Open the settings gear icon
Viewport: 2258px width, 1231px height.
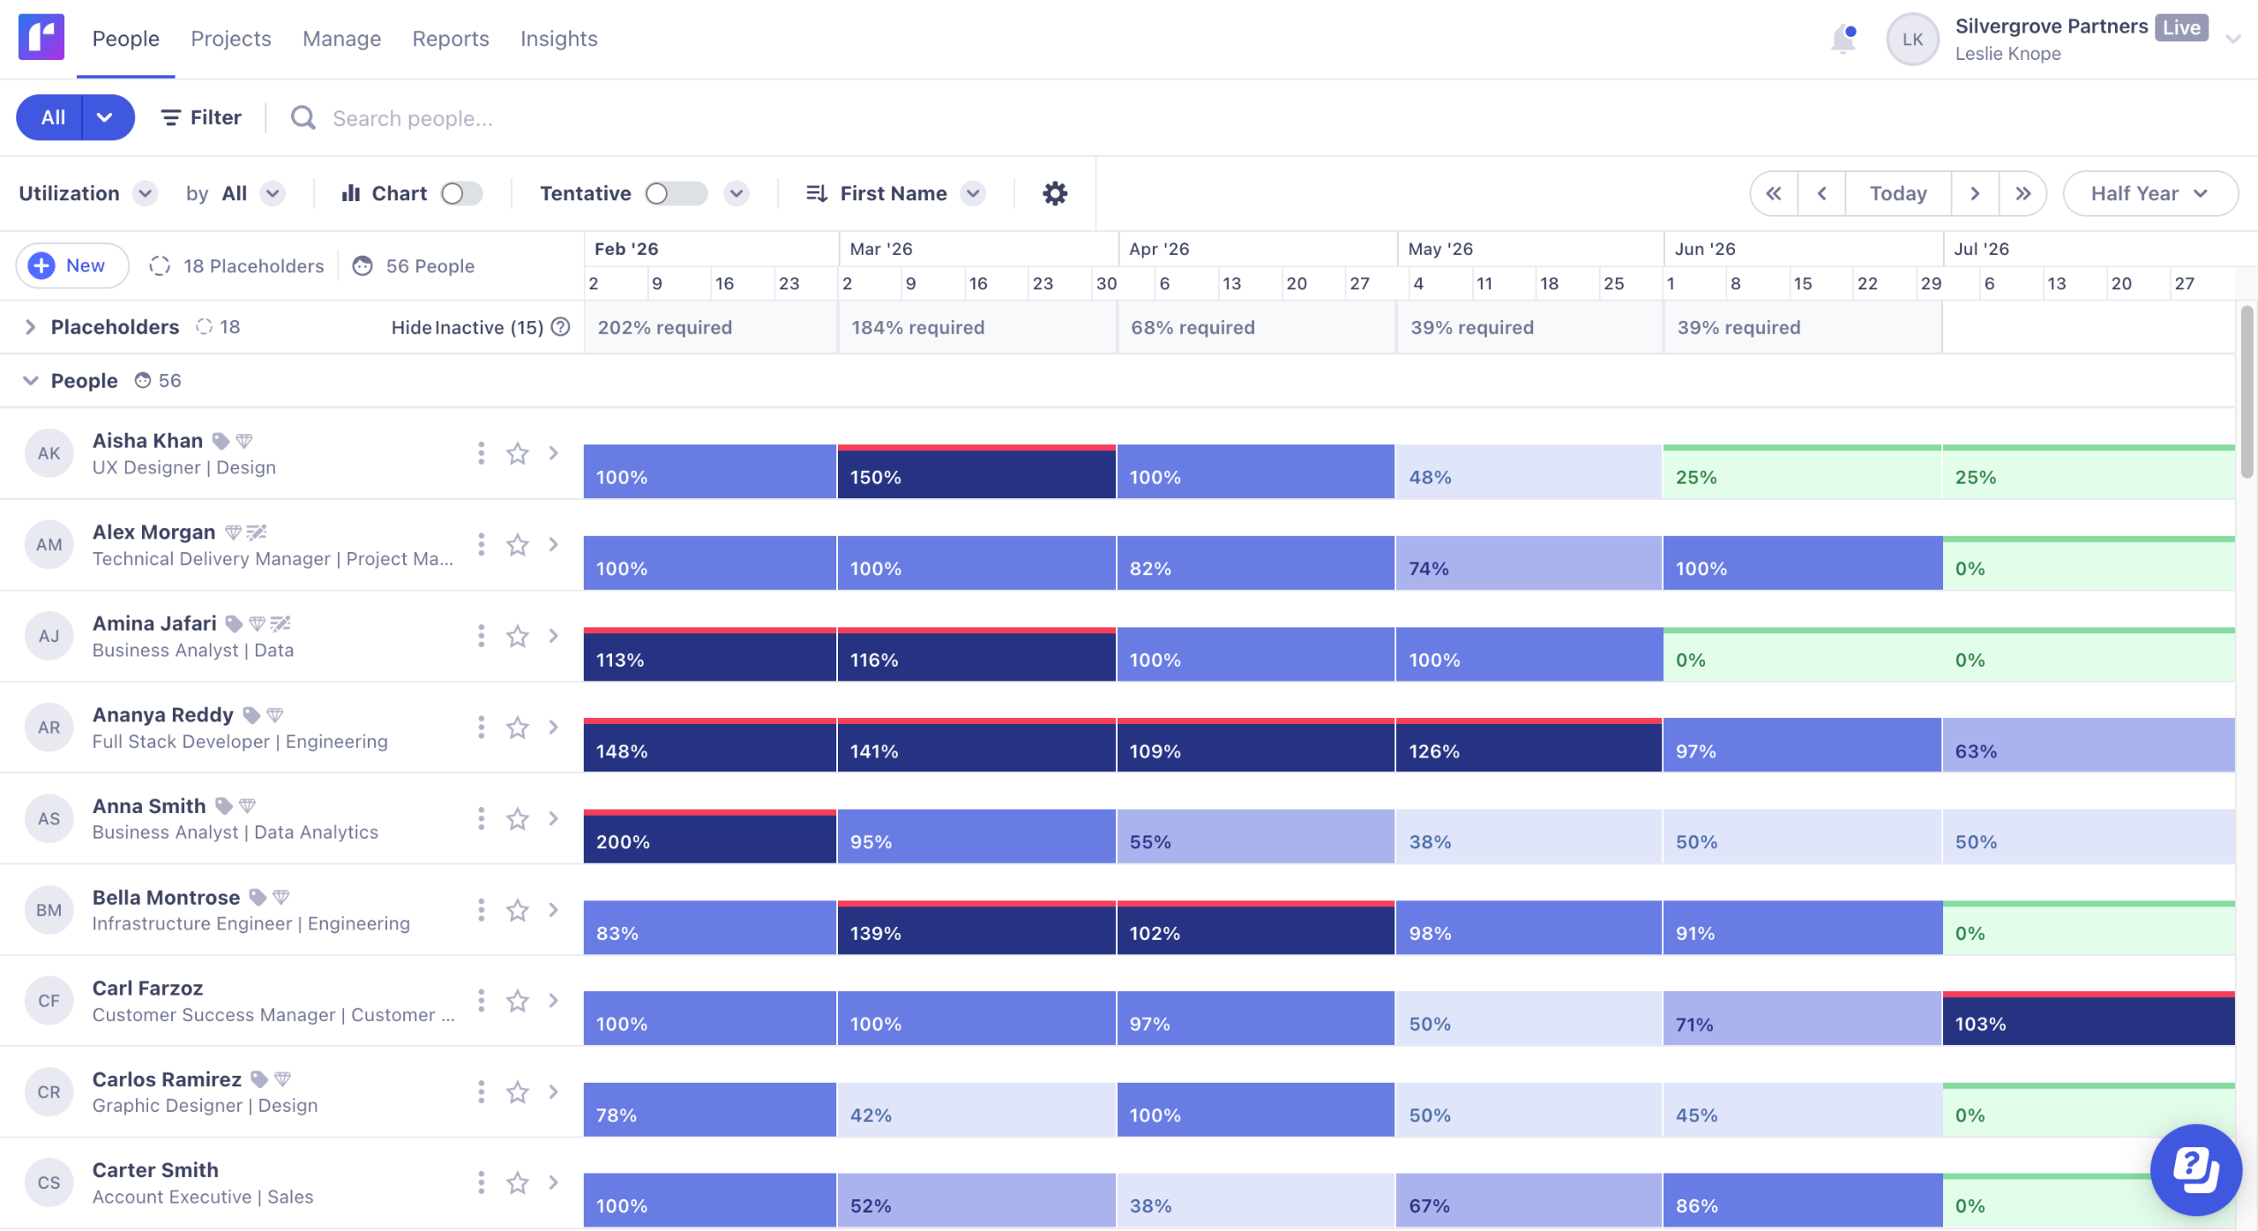tap(1055, 193)
